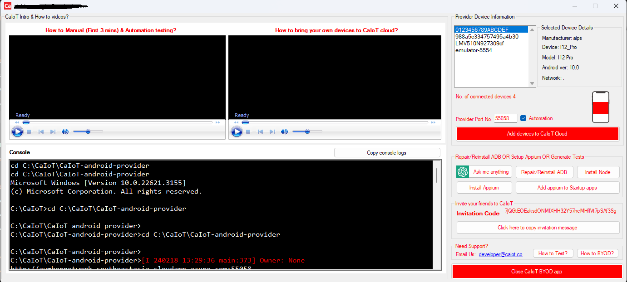The image size is (627, 282).
Task: Close the window with the title bar X
Action: click(616, 6)
